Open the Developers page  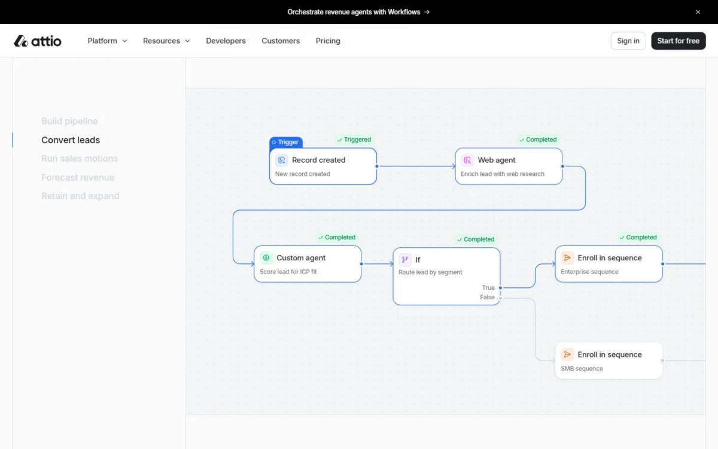[x=226, y=41]
